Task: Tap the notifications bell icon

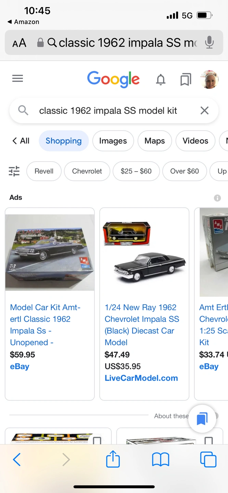Action: click(x=161, y=80)
